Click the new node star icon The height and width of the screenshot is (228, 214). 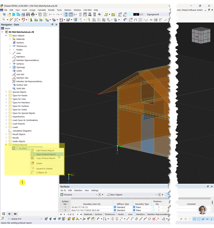click(x=3, y=20)
